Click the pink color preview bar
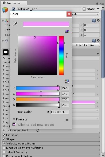The height and width of the screenshot is (157, 105). point(46,24)
